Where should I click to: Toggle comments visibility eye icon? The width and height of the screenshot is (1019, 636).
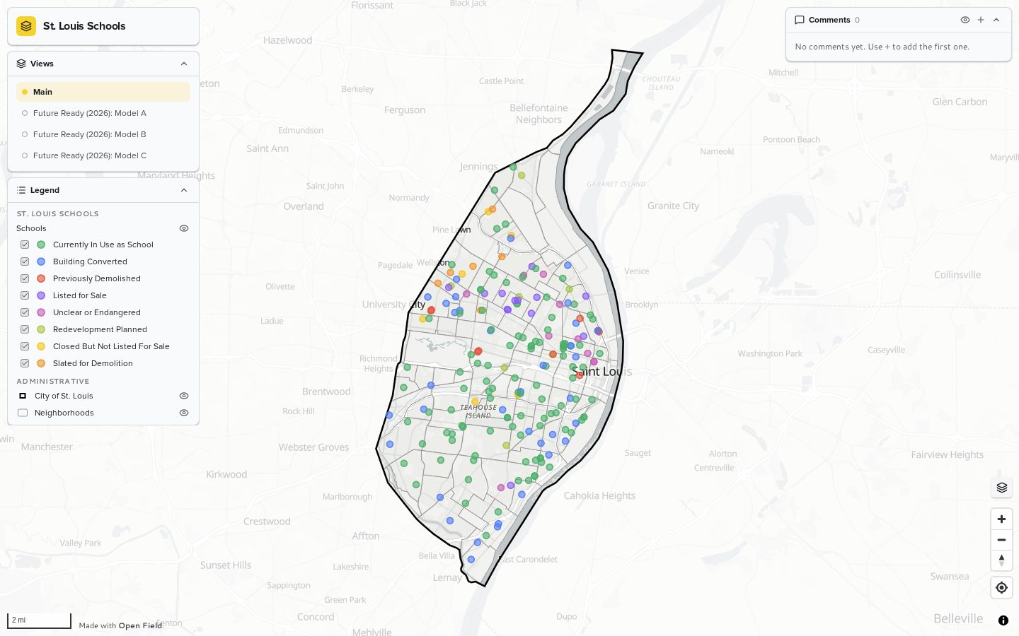coord(965,20)
